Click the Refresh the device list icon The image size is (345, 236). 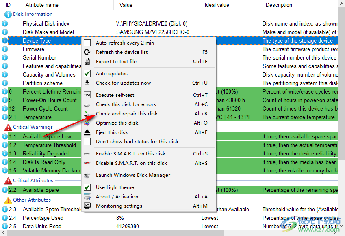87,52
